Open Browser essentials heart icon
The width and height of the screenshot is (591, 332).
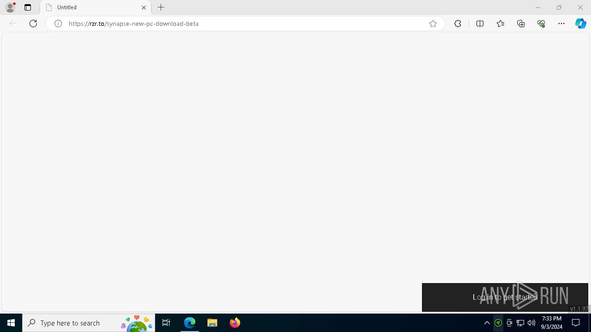541,24
